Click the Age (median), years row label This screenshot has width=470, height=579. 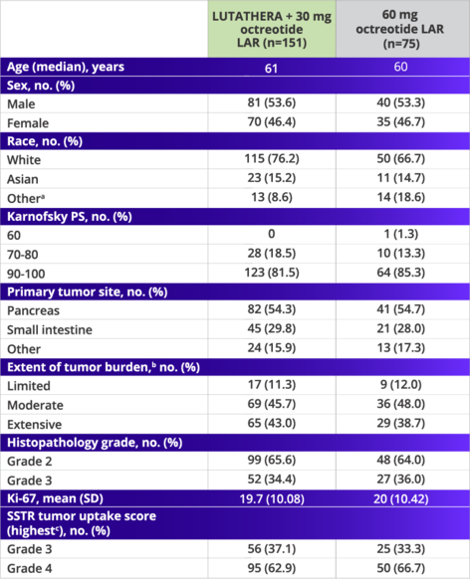tap(66, 67)
